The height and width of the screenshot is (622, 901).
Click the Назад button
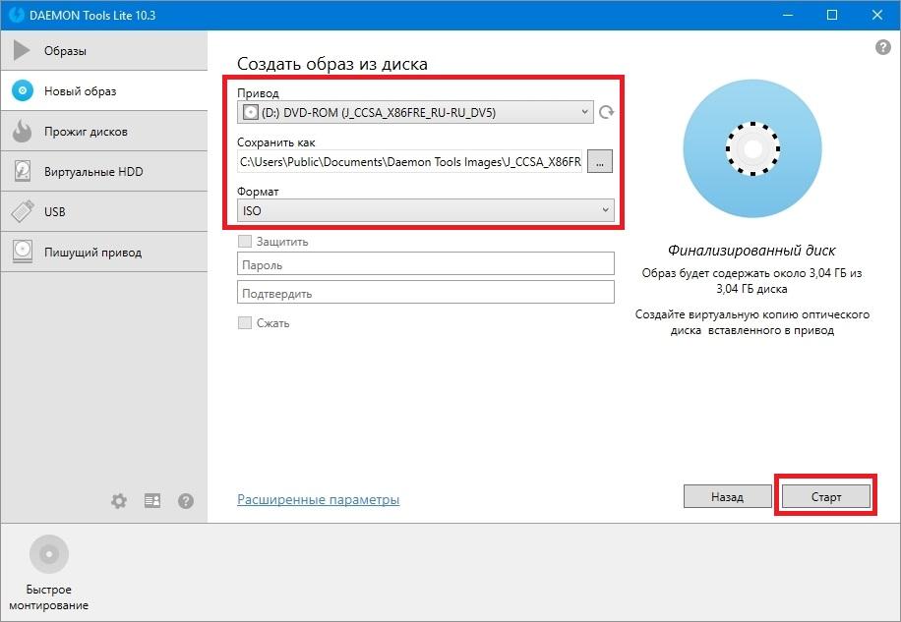(727, 497)
